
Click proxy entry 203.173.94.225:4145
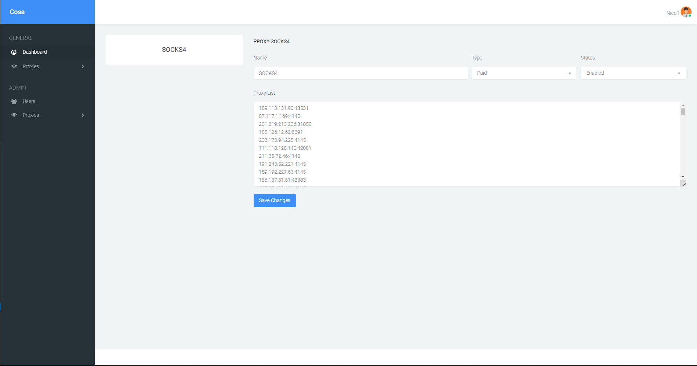coord(282,140)
